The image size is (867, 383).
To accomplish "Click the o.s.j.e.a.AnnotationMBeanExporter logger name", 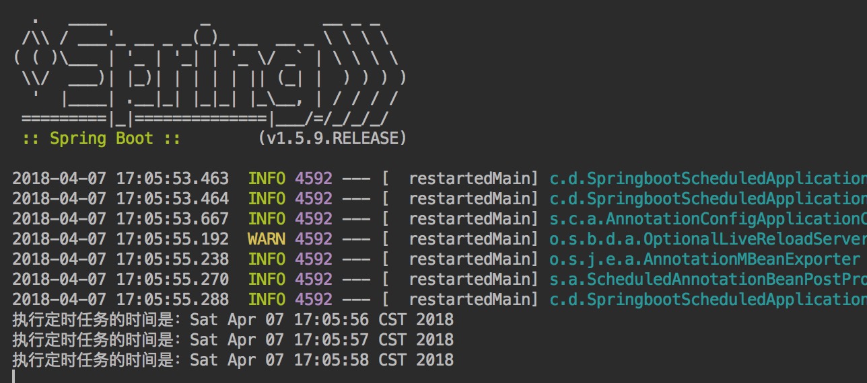I will click(704, 259).
